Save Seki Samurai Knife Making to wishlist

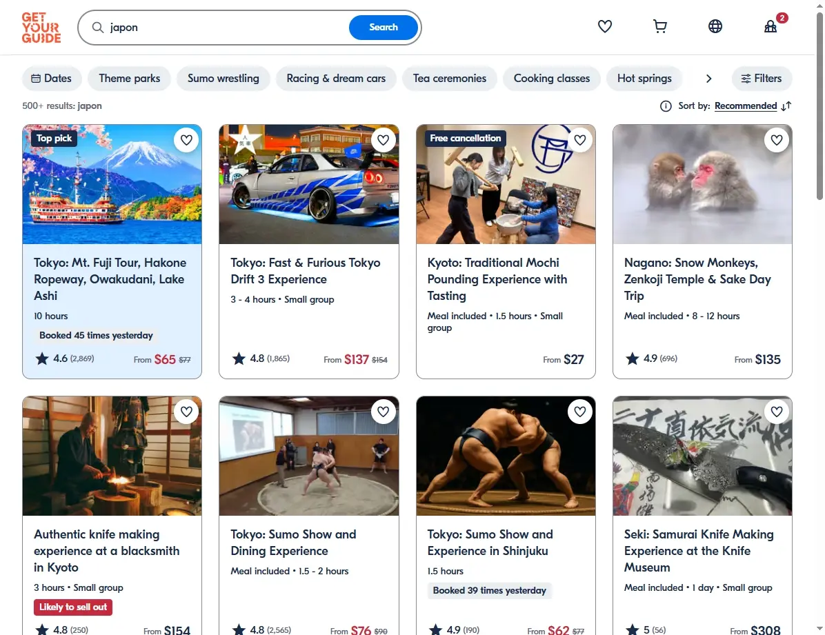click(x=777, y=412)
